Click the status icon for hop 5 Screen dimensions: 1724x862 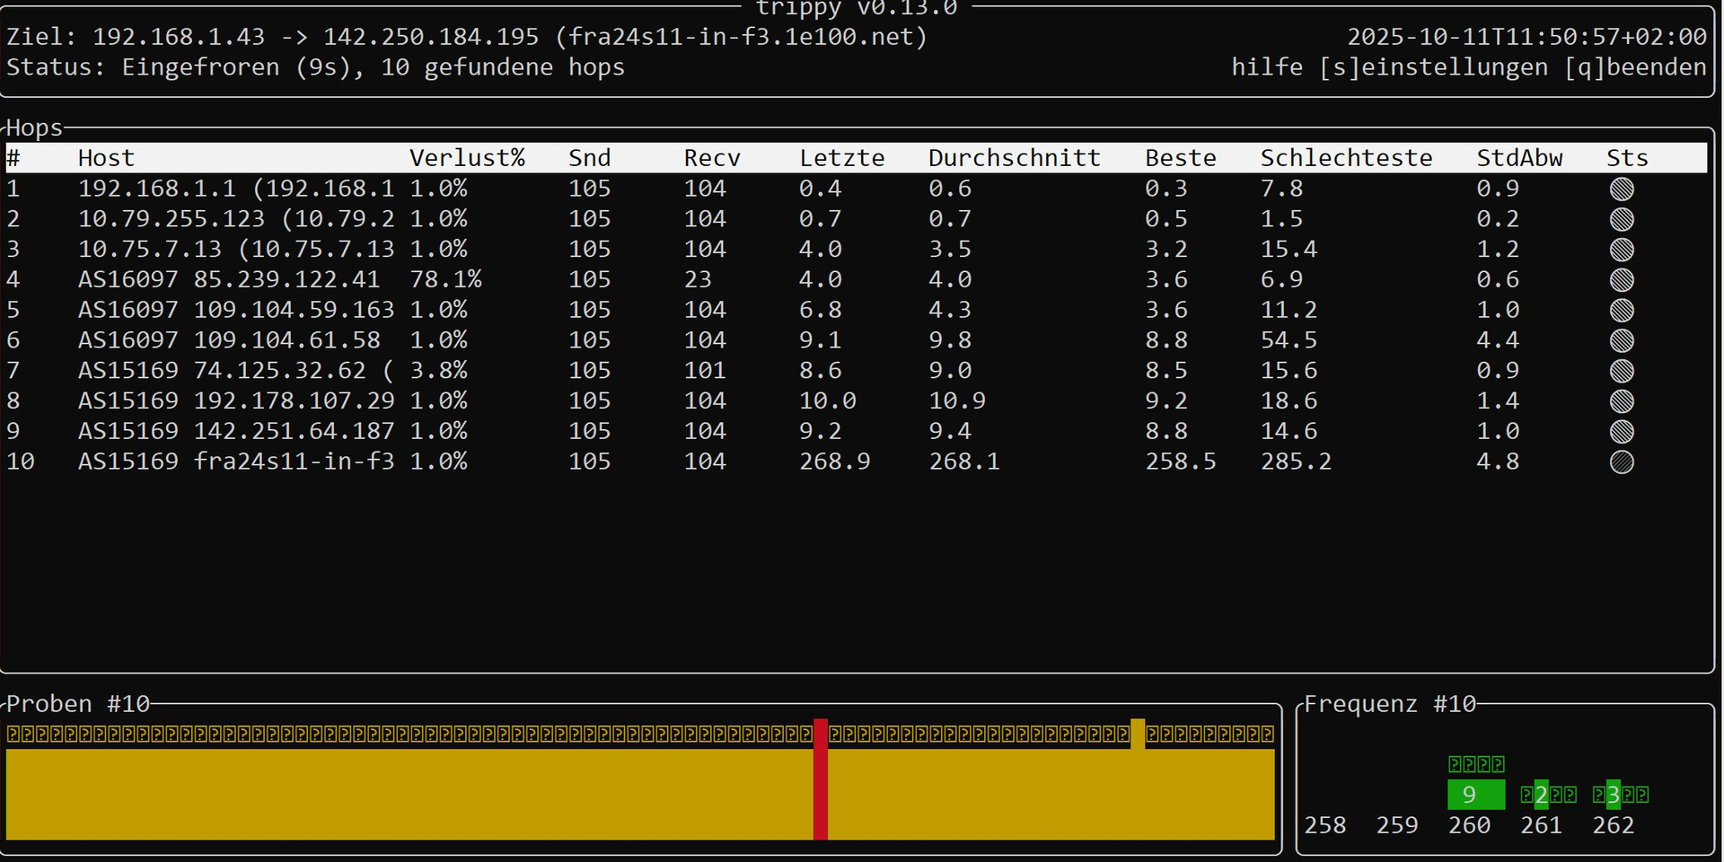[x=1622, y=311]
